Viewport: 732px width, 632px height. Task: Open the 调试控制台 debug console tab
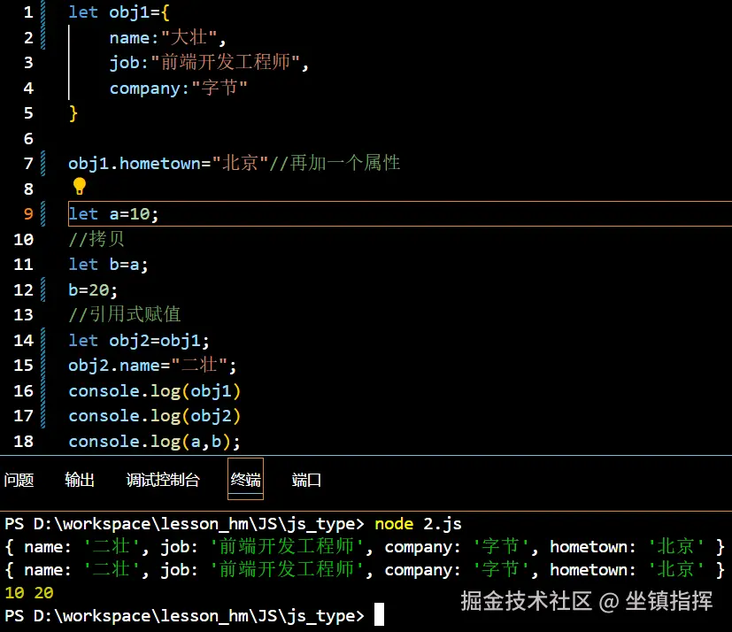click(x=163, y=480)
